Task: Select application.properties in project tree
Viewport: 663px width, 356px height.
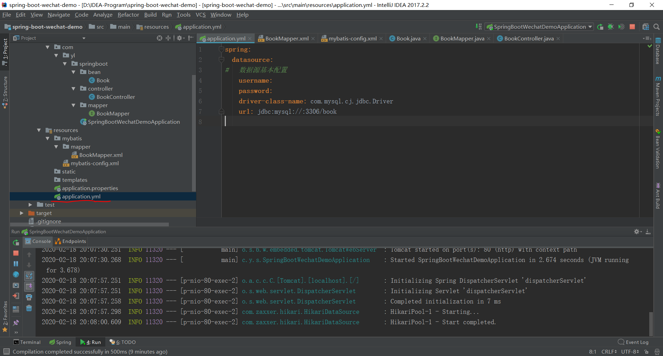Action: (90, 188)
